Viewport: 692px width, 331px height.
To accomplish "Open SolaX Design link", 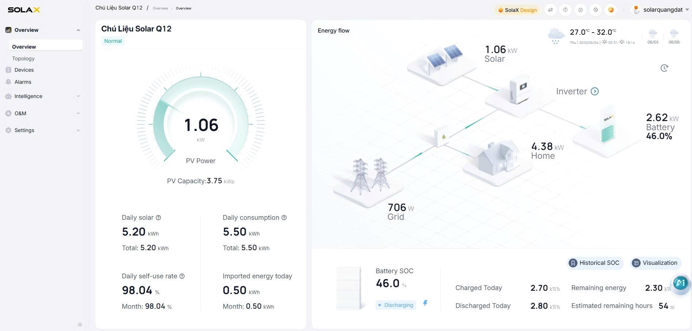I will click(518, 10).
